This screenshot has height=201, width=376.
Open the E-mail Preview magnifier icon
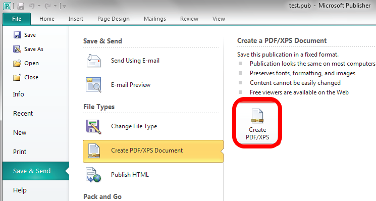(x=93, y=85)
